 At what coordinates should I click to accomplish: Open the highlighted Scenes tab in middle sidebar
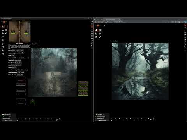point(92,26)
